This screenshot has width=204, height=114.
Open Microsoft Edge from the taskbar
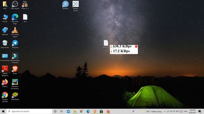88,111
